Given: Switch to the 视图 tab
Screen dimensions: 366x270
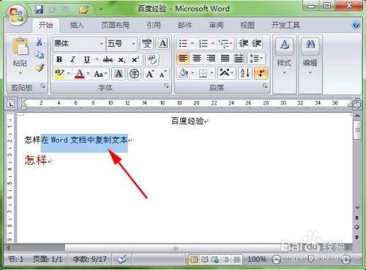Looking at the screenshot, I should pyautogui.click(x=247, y=25).
